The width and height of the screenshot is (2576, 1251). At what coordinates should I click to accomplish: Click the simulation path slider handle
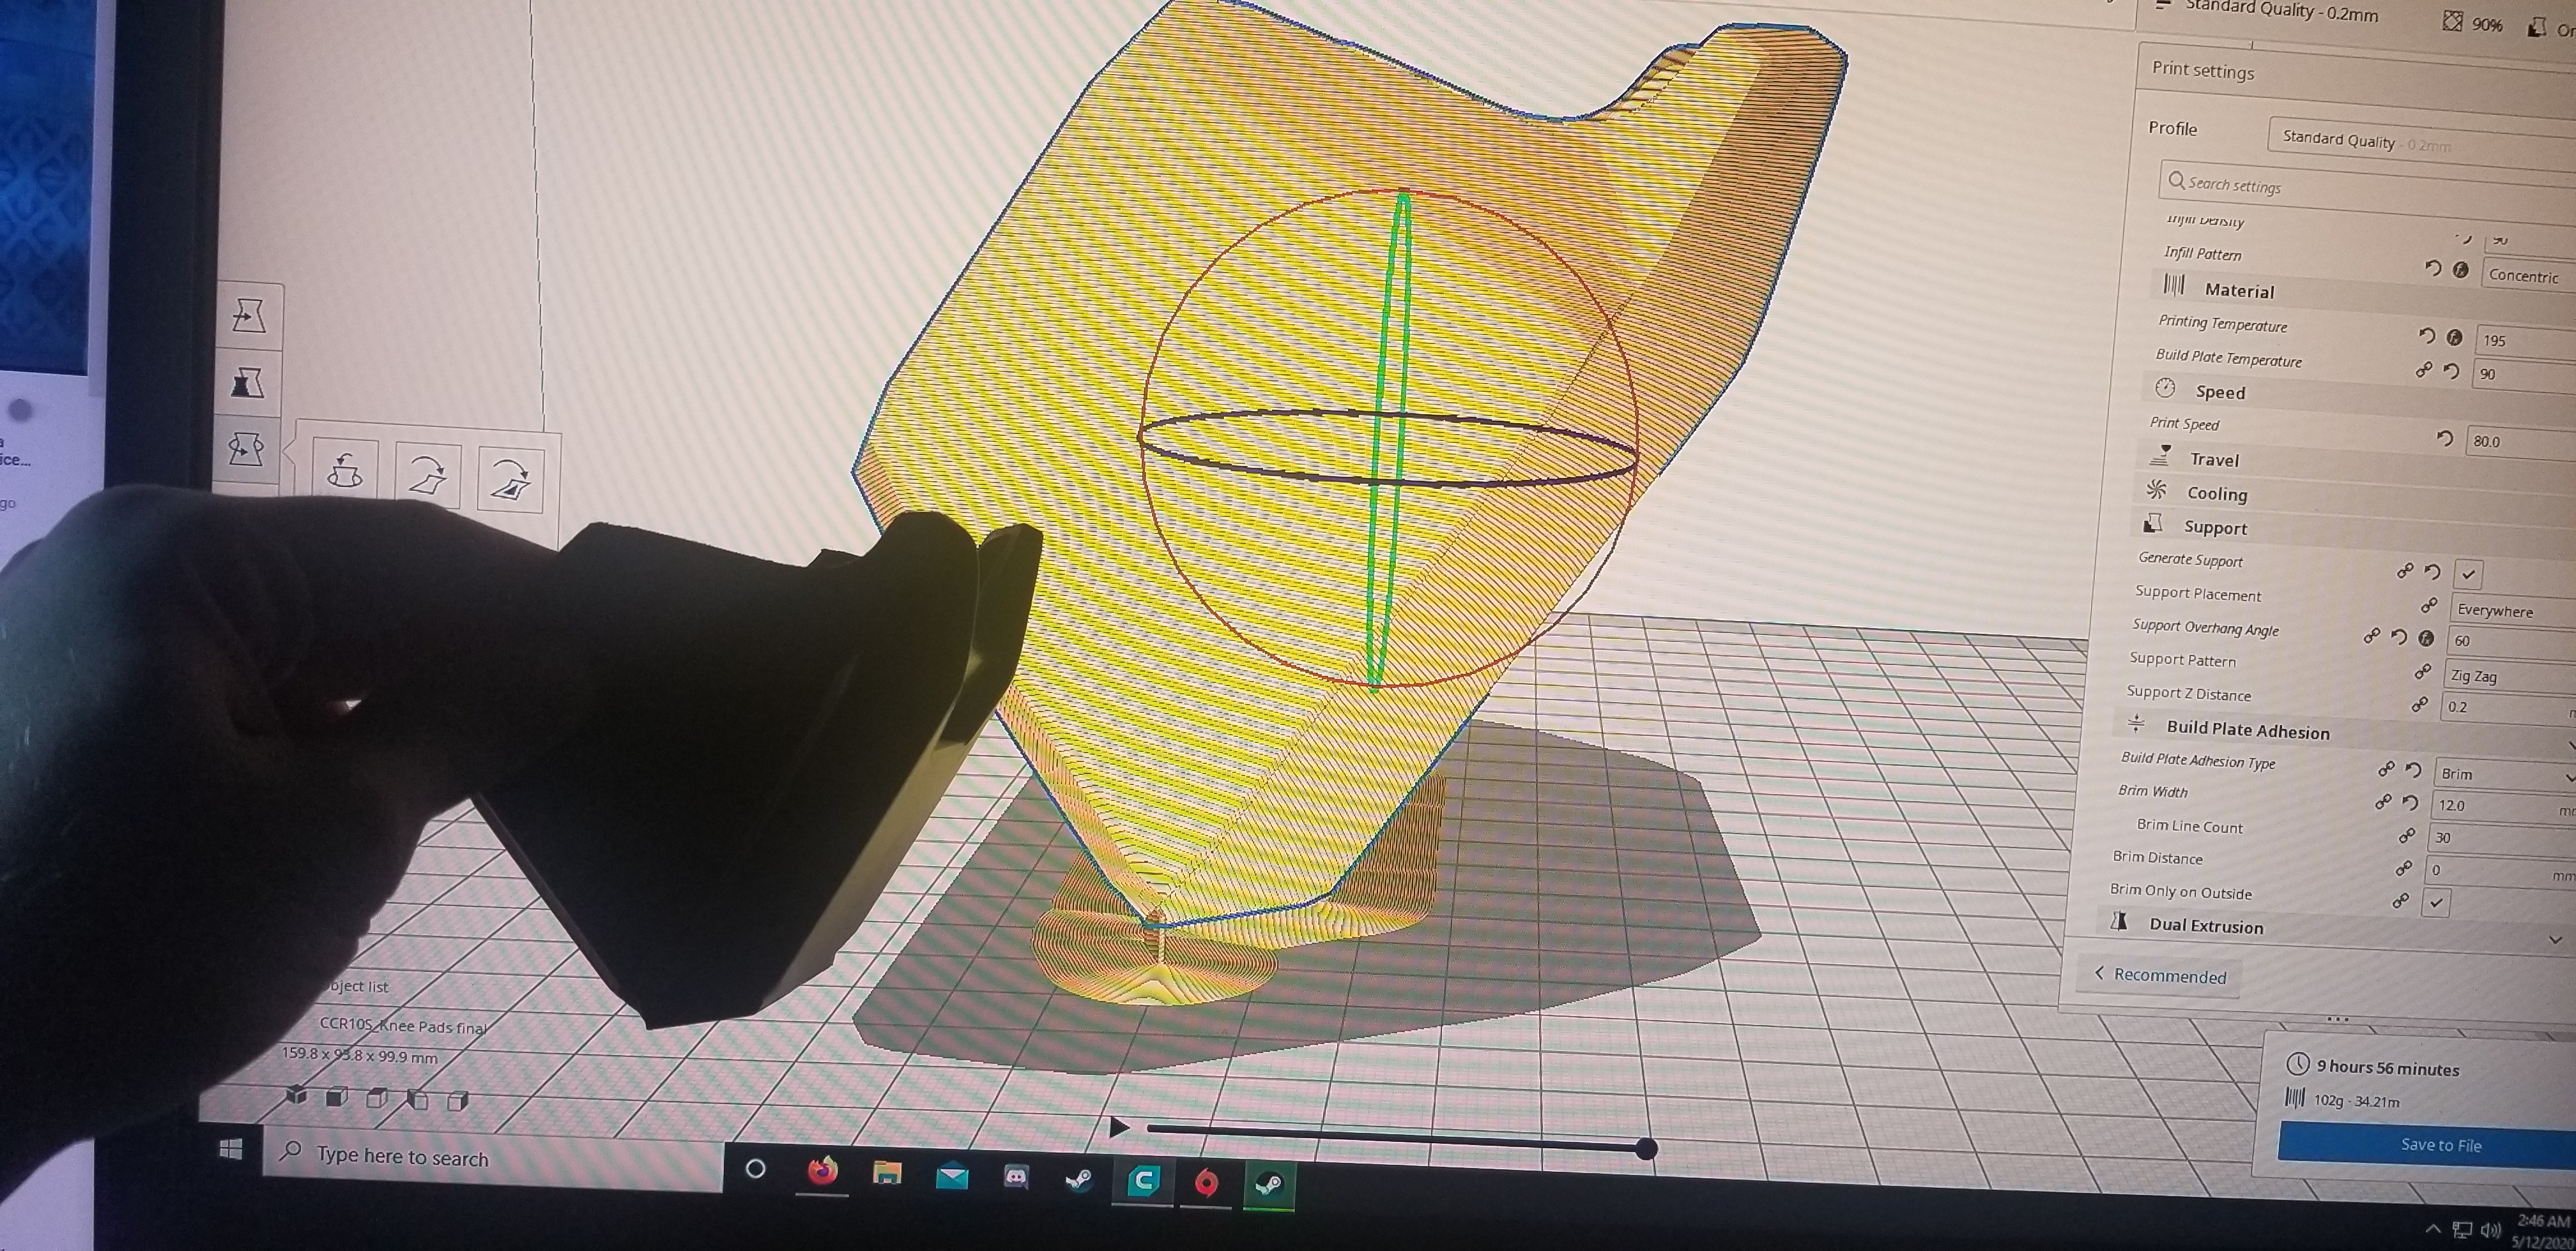click(x=1645, y=1149)
